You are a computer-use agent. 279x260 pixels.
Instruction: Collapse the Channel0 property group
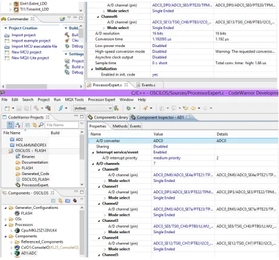(x=99, y=170)
